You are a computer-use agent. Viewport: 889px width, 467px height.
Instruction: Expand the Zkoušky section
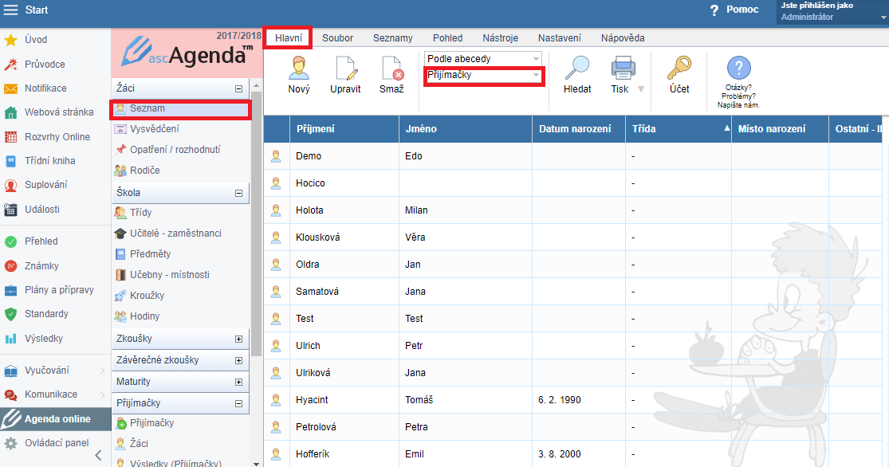(238, 339)
